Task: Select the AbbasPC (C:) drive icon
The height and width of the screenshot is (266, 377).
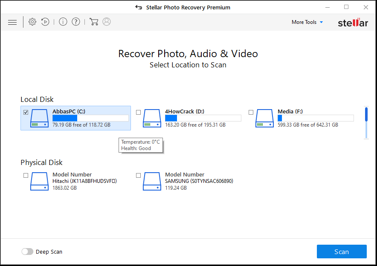Action: point(39,118)
